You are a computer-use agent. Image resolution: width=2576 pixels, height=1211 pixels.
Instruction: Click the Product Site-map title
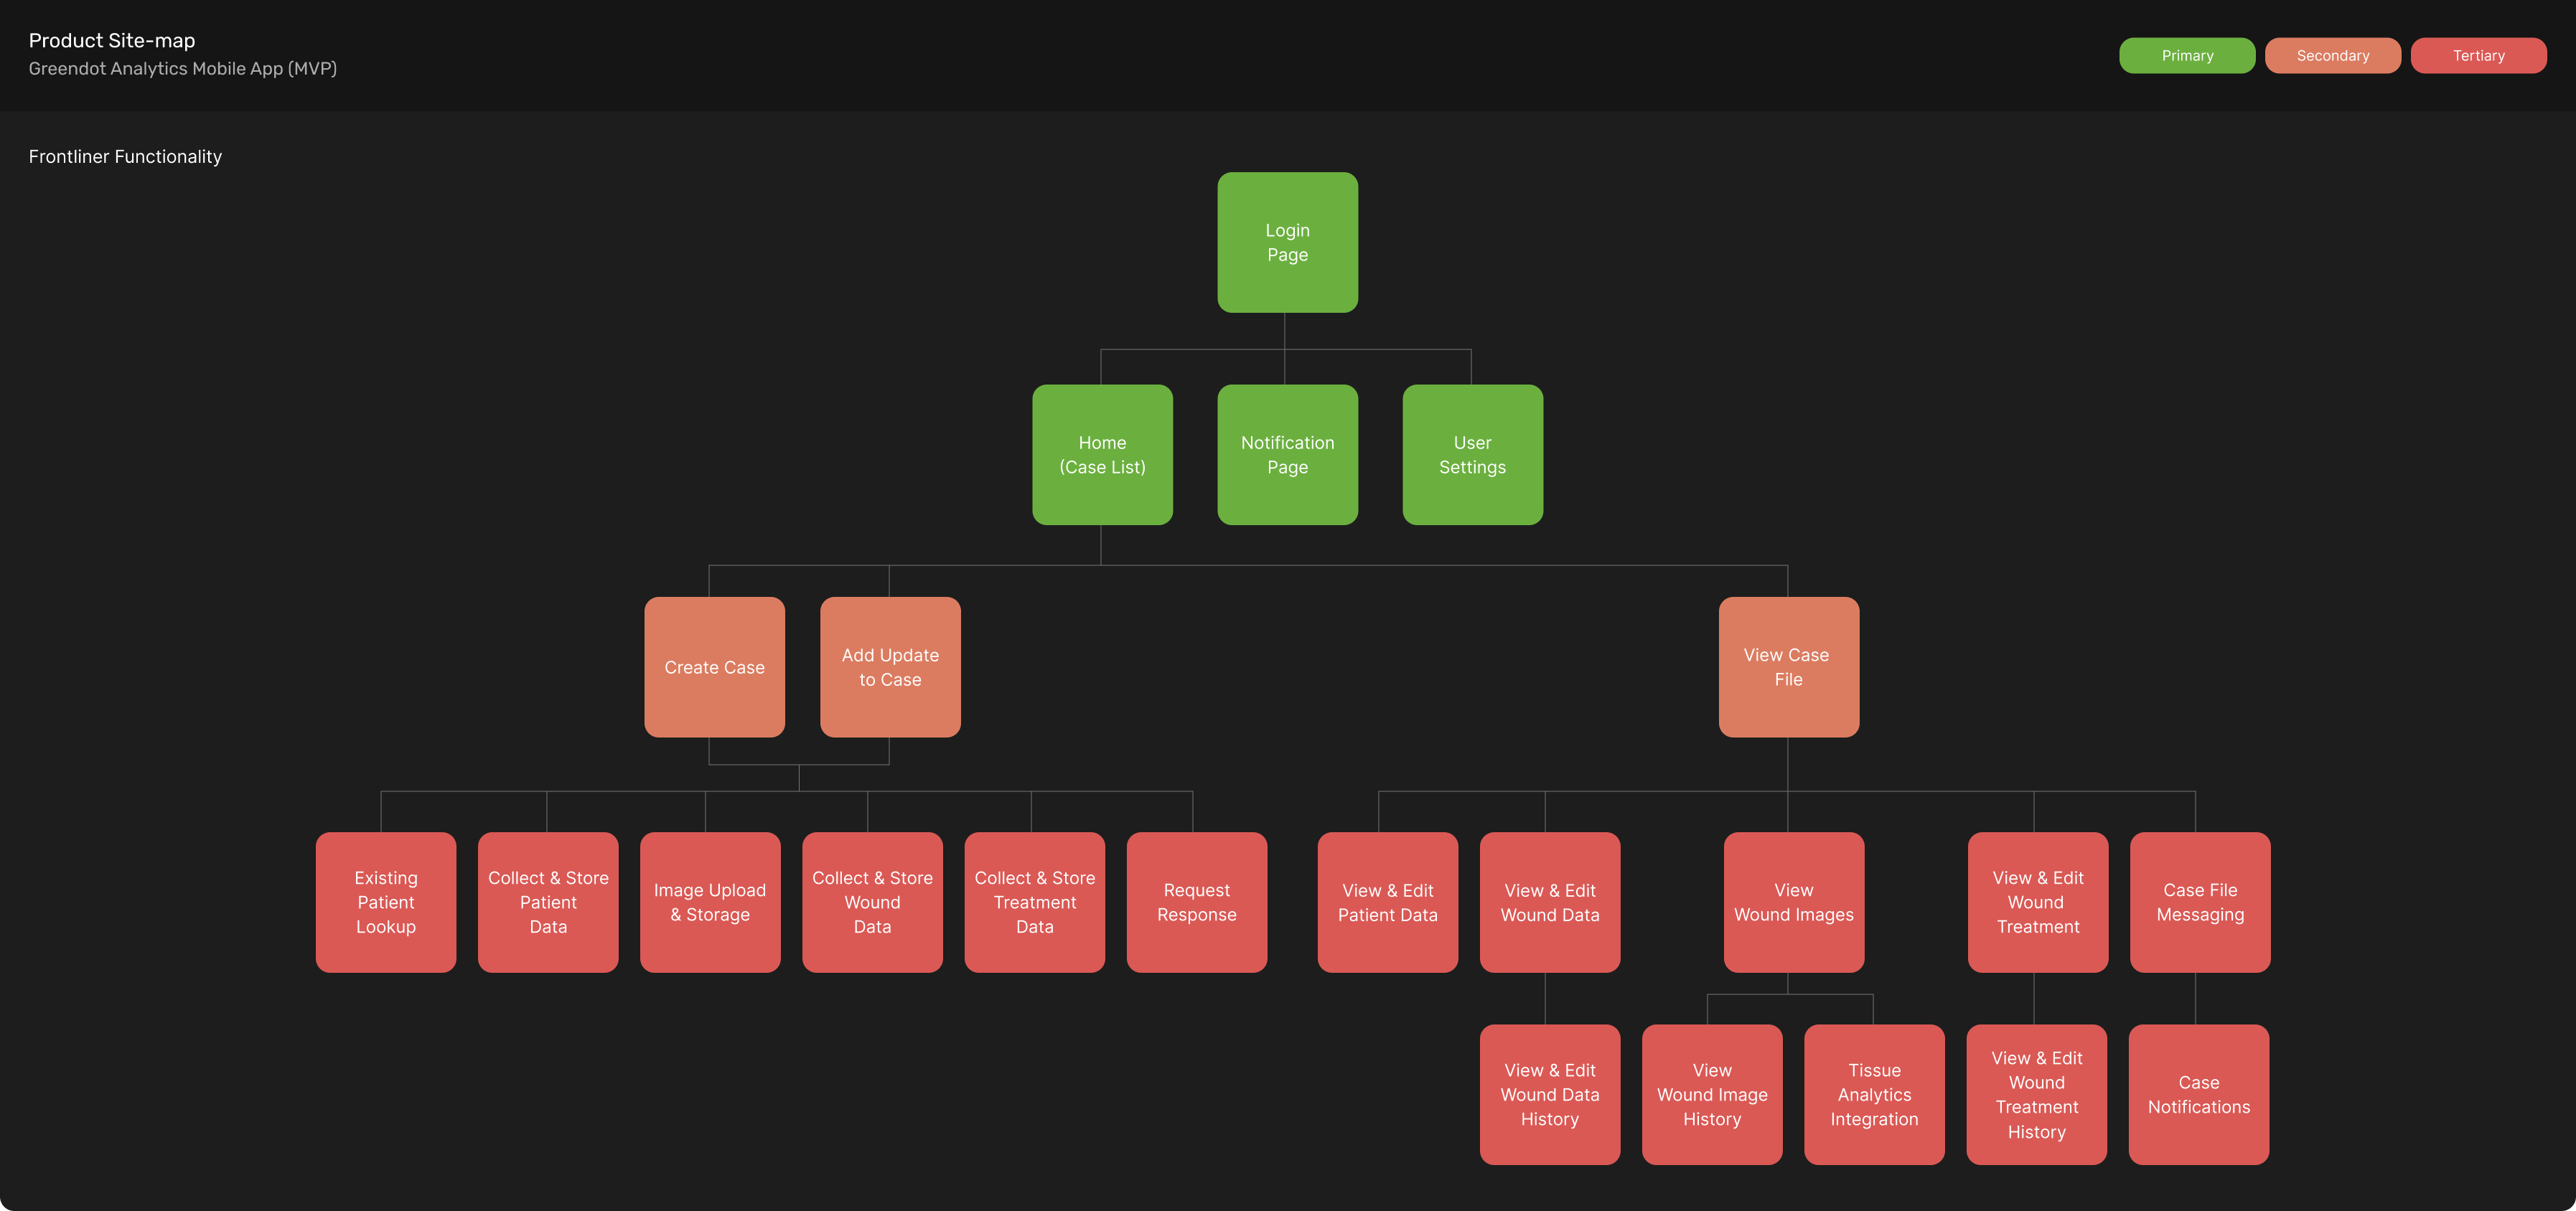pos(112,41)
